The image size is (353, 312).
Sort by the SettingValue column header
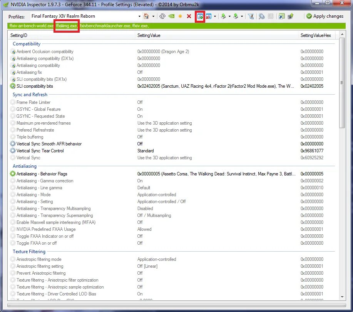tap(217, 35)
